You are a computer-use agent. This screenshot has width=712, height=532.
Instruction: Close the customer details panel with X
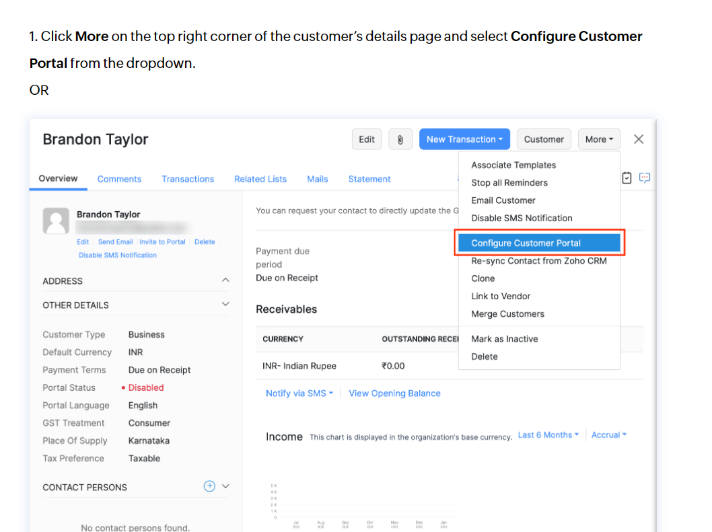639,139
